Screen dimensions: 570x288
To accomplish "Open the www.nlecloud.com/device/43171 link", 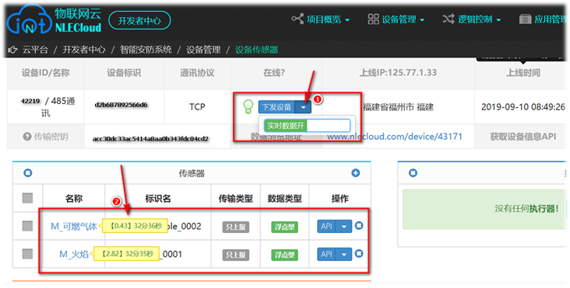I will pos(395,137).
